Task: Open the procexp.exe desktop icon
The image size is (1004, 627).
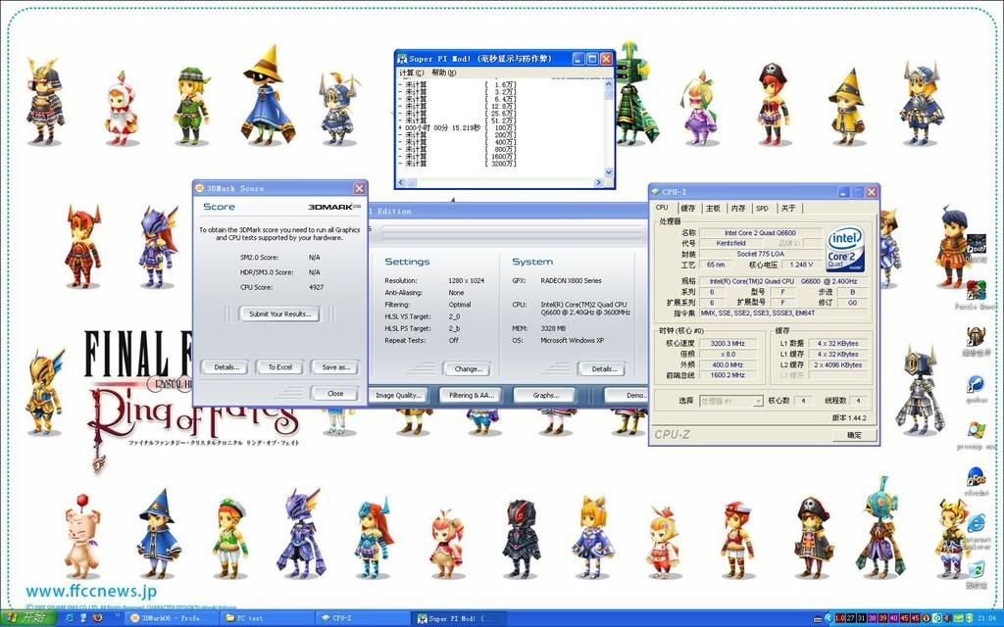Action: point(976,431)
